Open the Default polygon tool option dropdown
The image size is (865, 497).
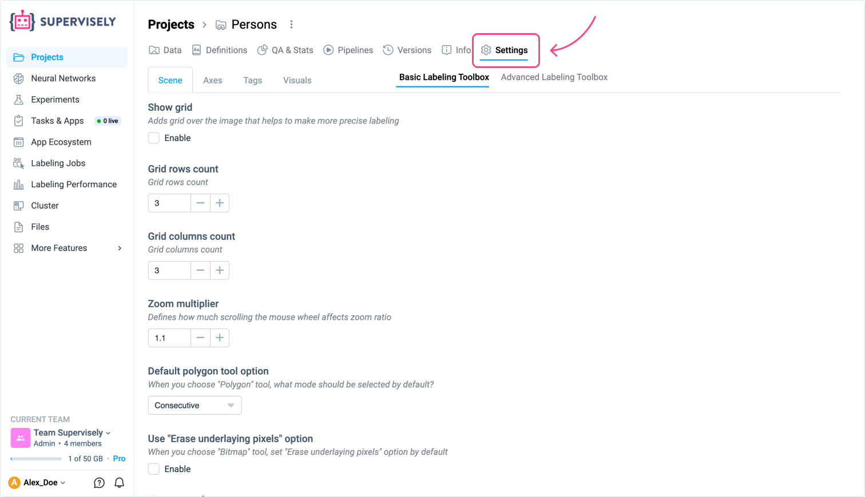[x=195, y=405]
